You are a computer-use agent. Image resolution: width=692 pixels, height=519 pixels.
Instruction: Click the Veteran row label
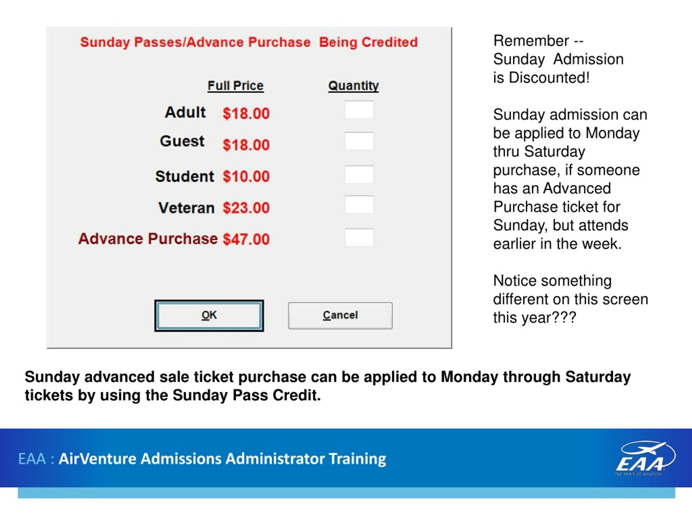point(187,208)
